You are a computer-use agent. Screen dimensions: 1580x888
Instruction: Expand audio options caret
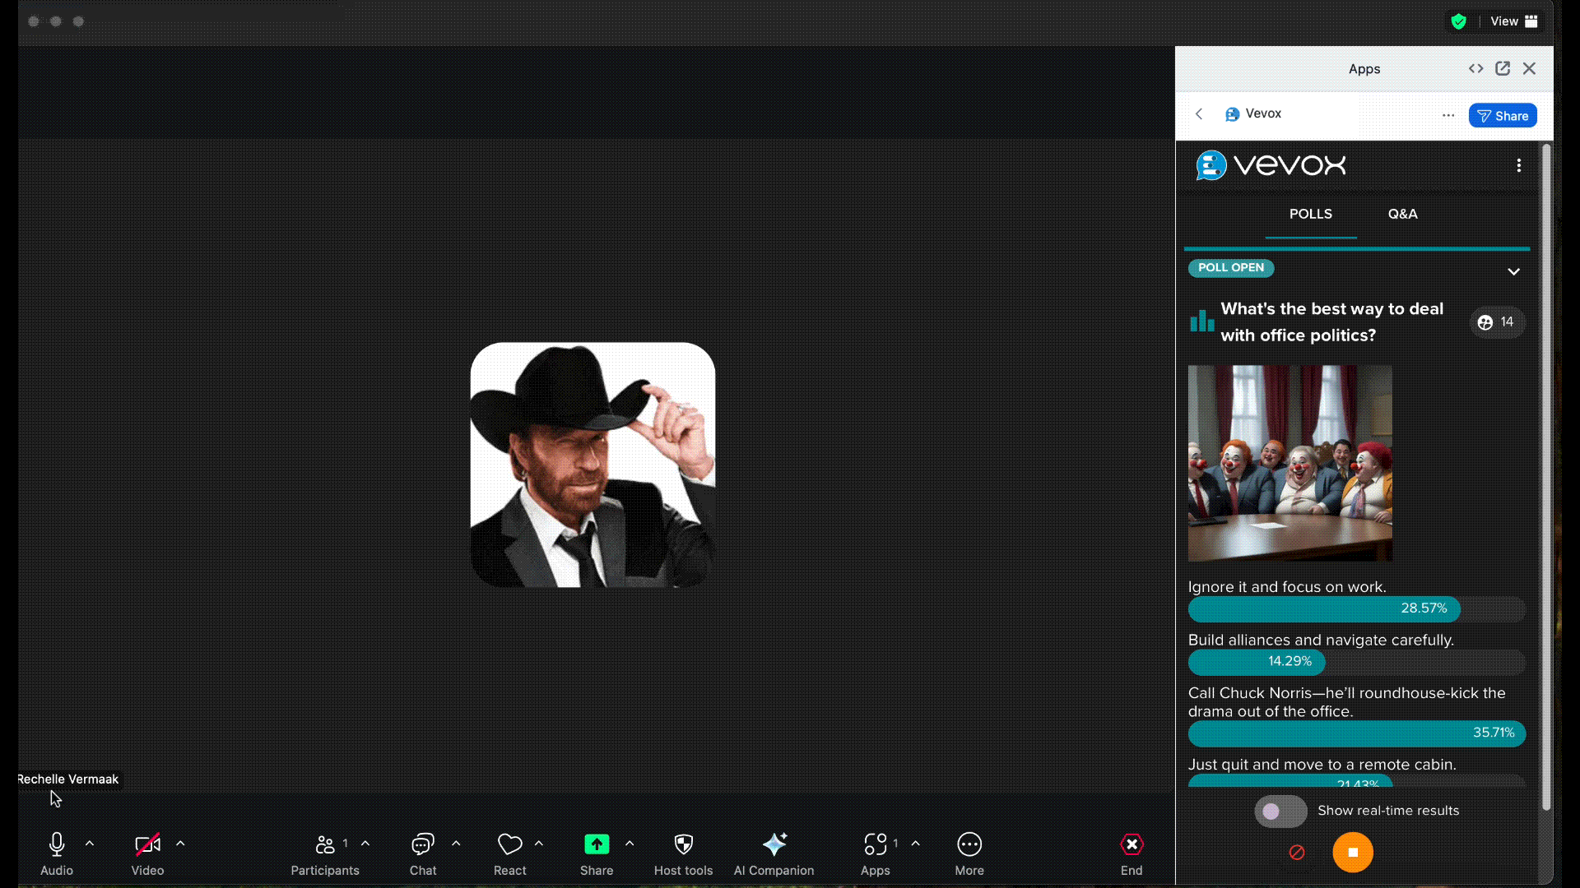click(90, 844)
